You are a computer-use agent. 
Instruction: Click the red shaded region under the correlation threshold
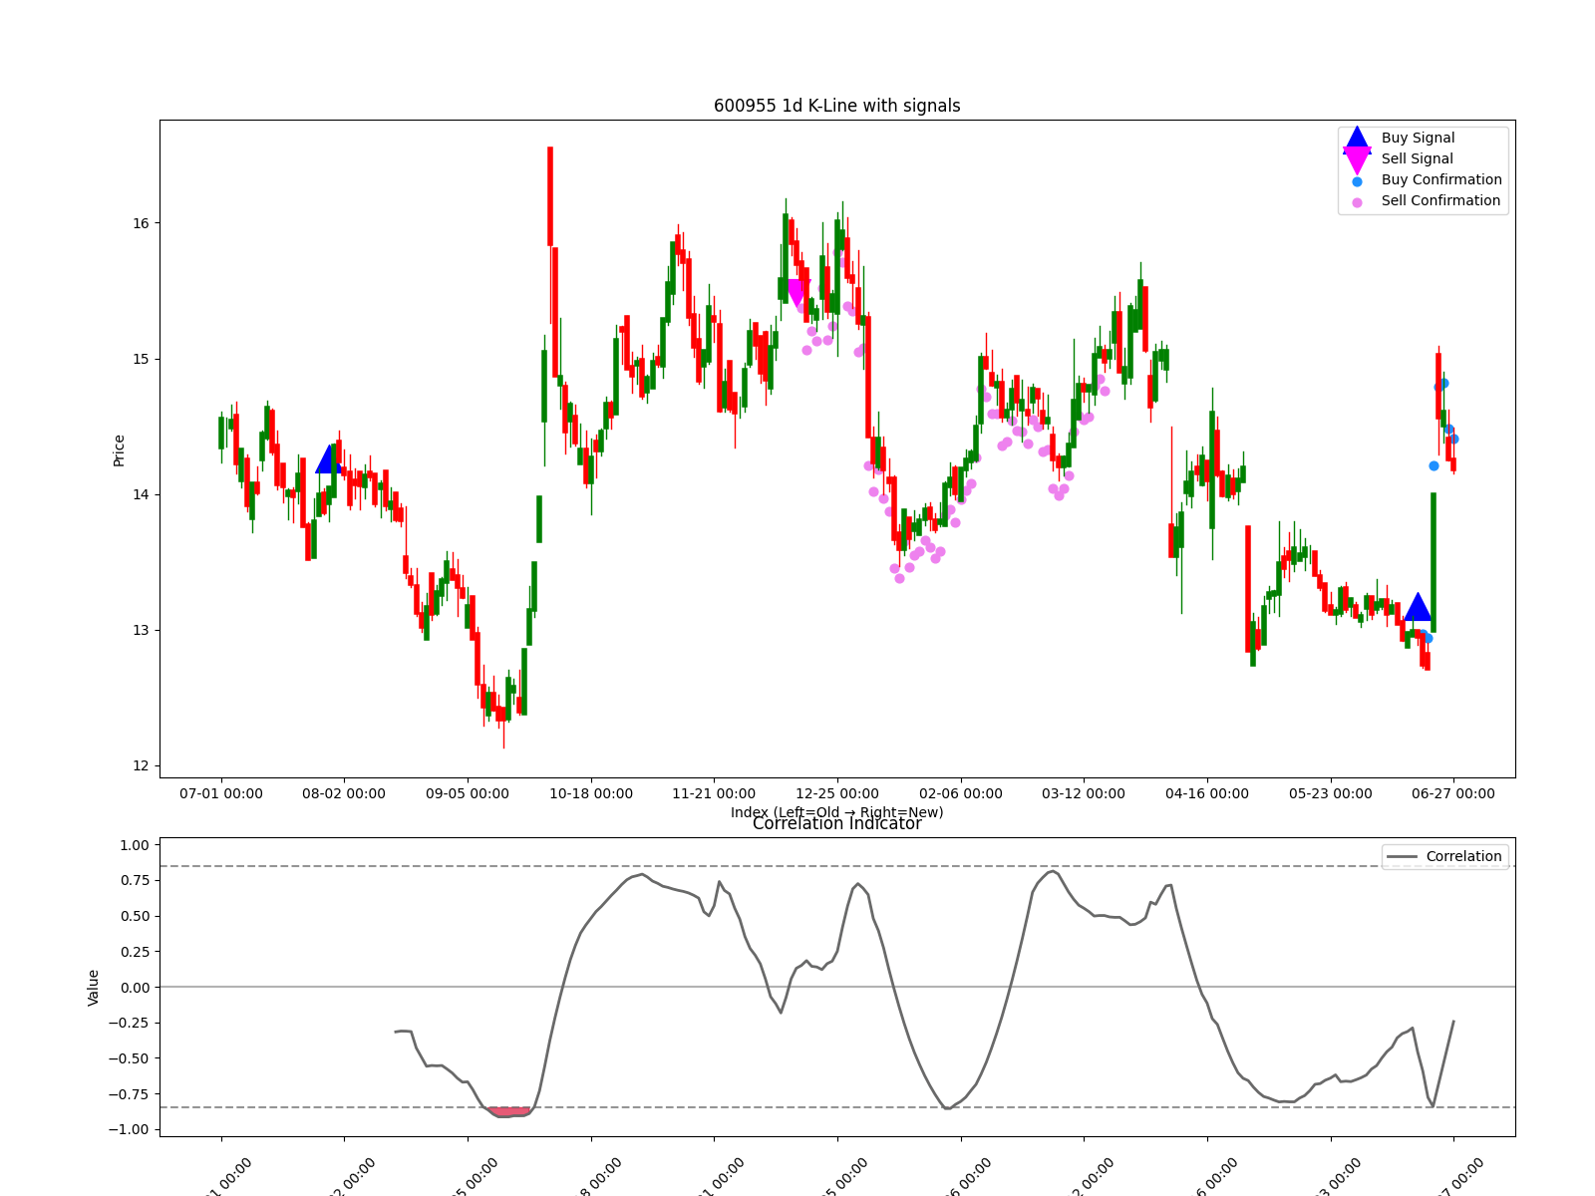click(x=508, y=1111)
